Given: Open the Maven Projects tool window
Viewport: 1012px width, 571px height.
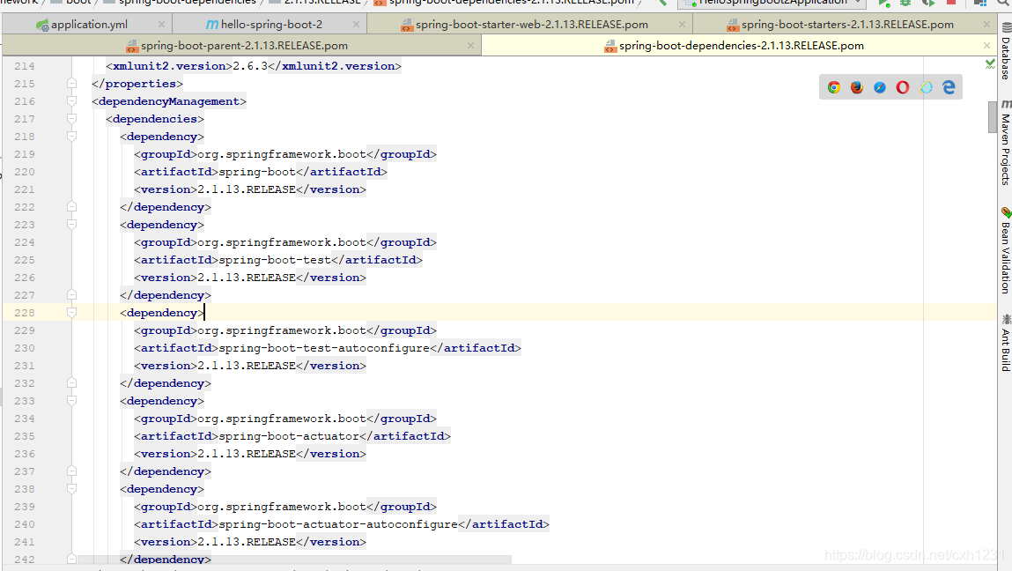Looking at the screenshot, I should click(1006, 142).
